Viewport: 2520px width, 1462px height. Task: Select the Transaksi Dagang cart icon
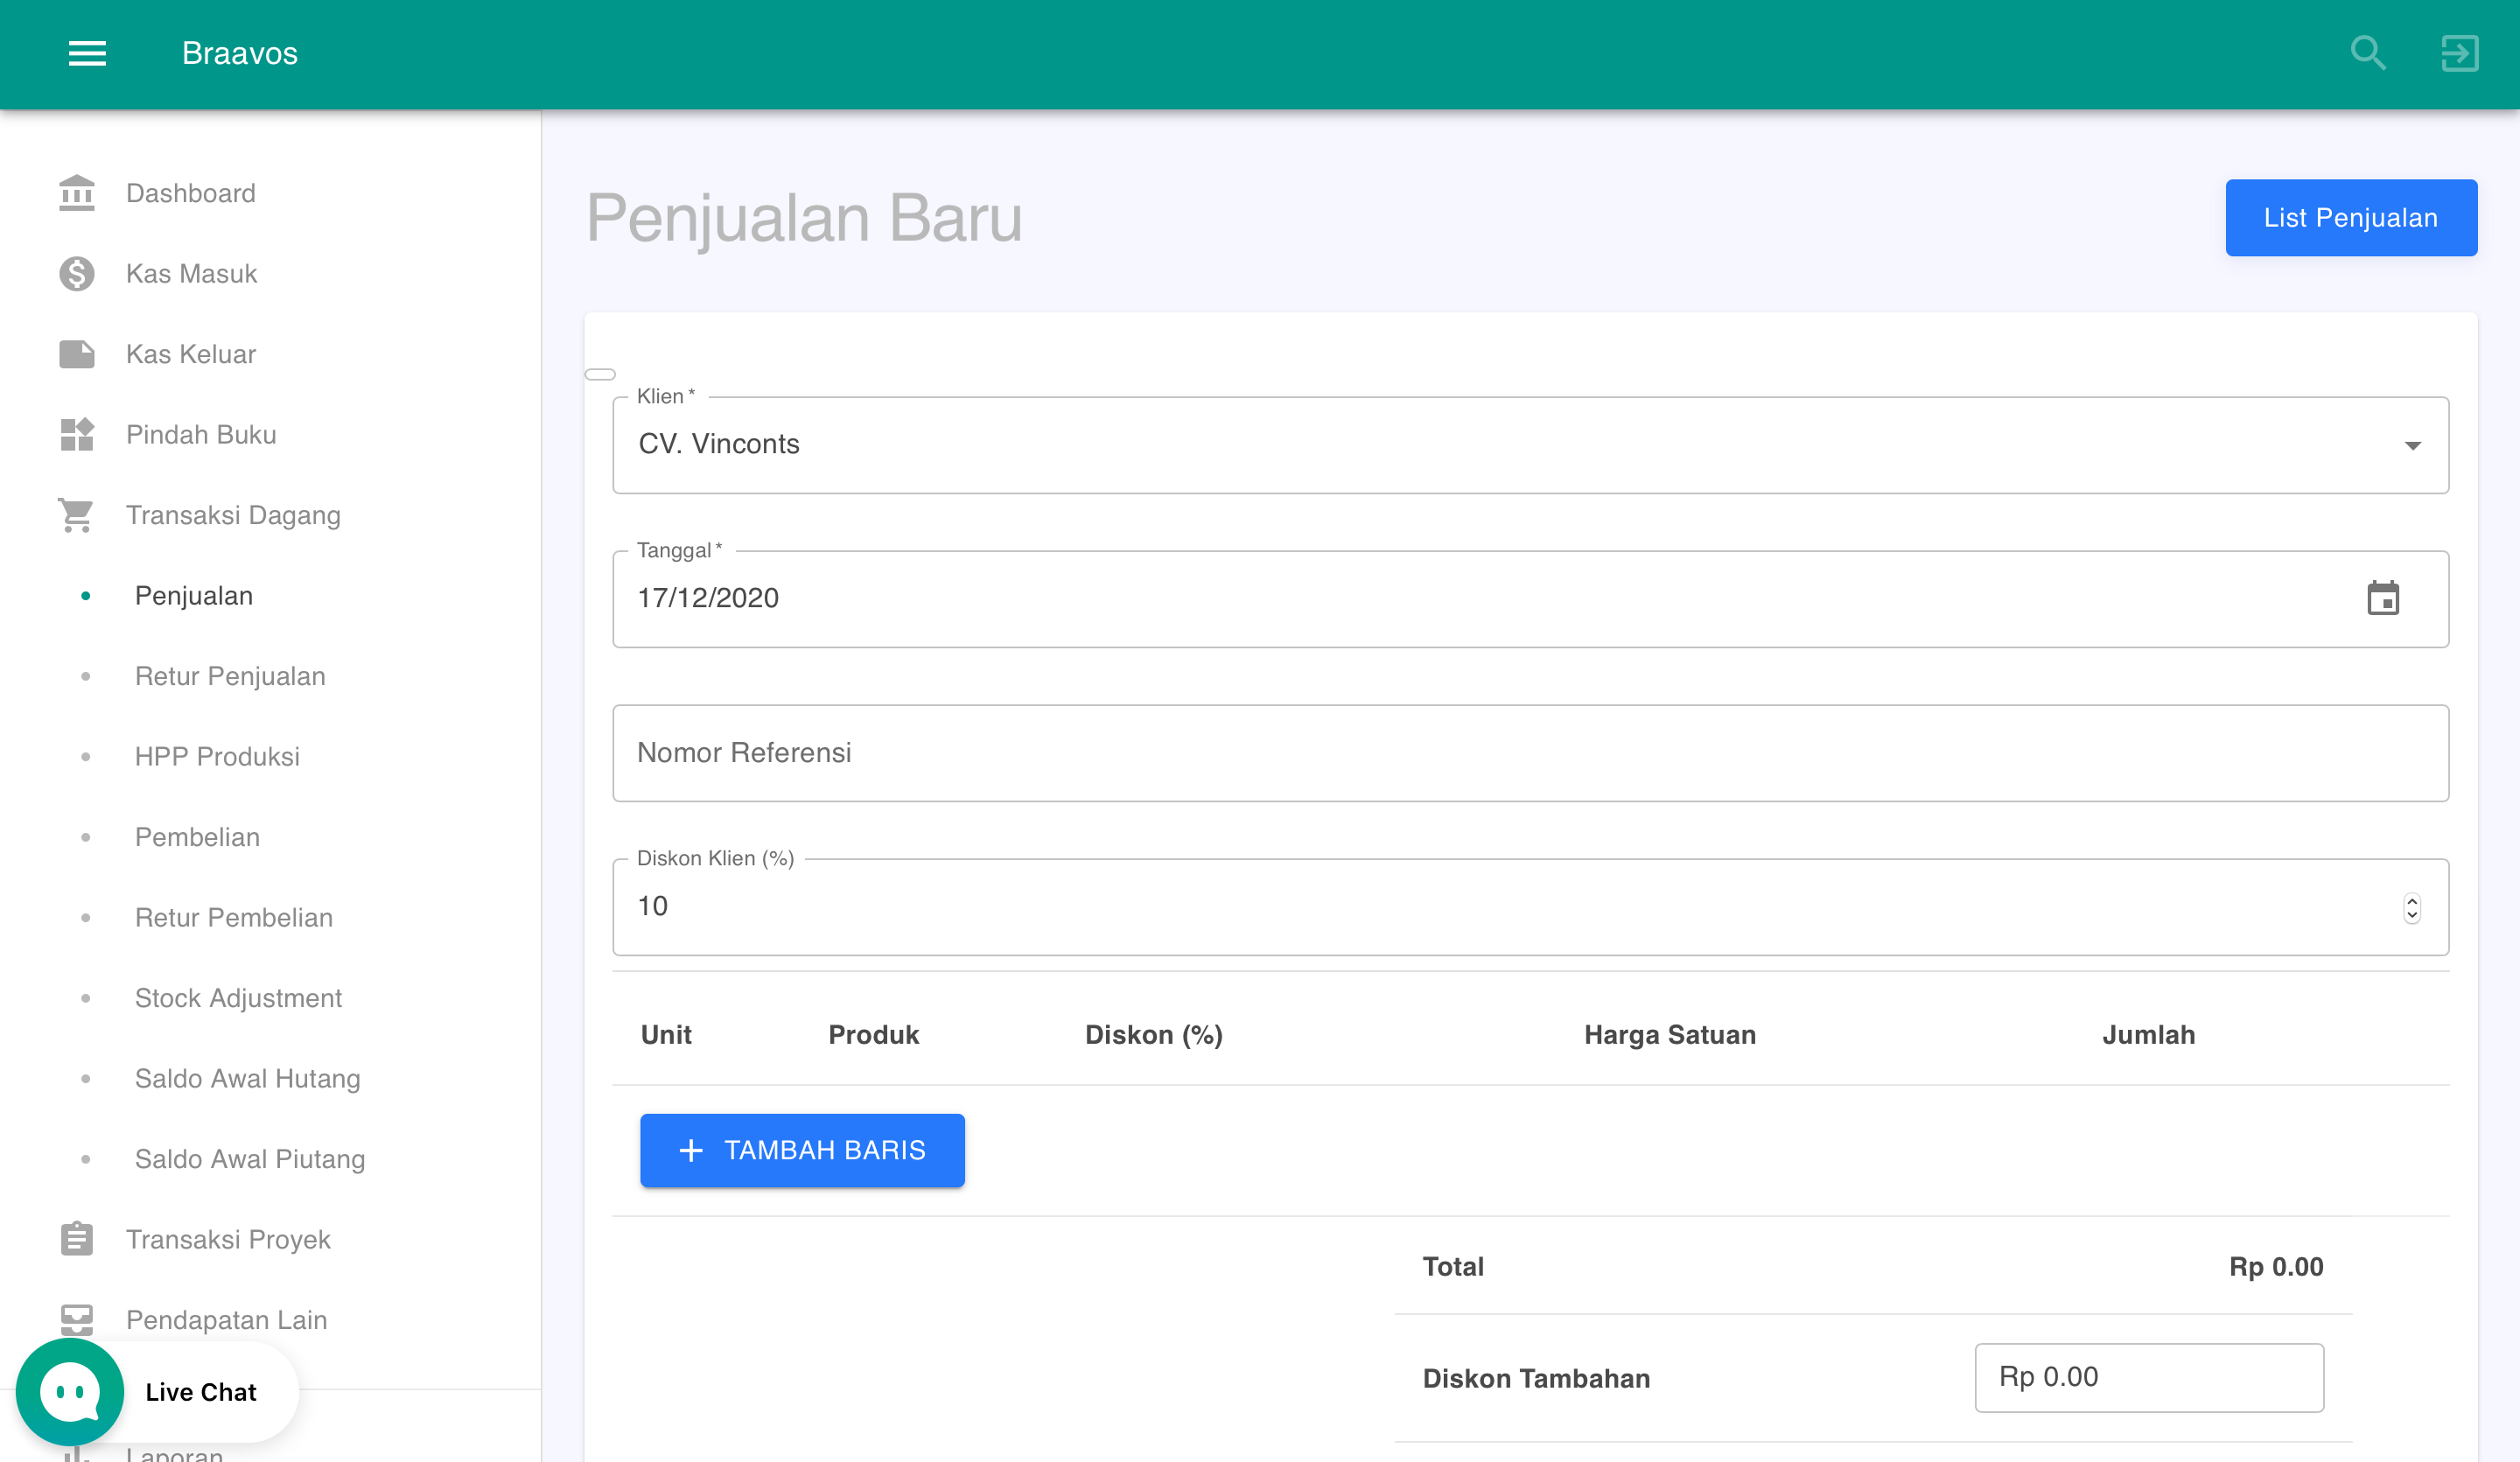(76, 515)
